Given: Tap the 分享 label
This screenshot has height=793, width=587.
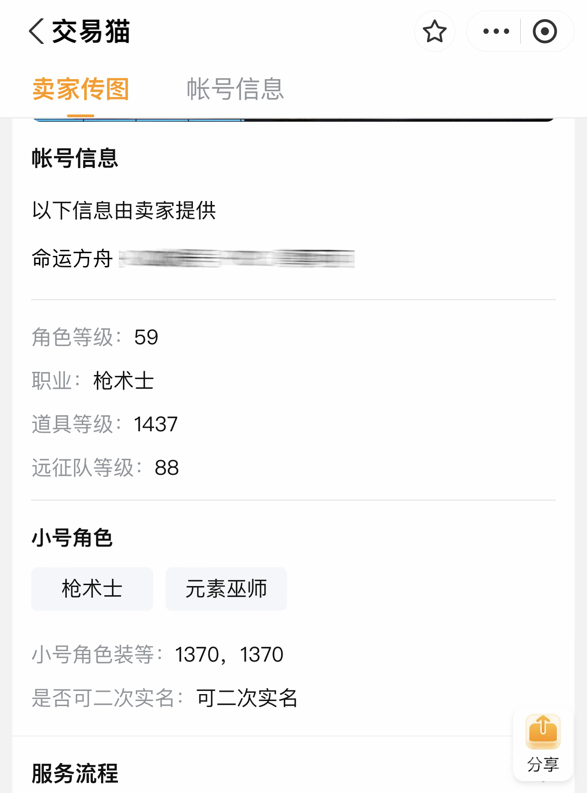Looking at the screenshot, I should 543,764.
